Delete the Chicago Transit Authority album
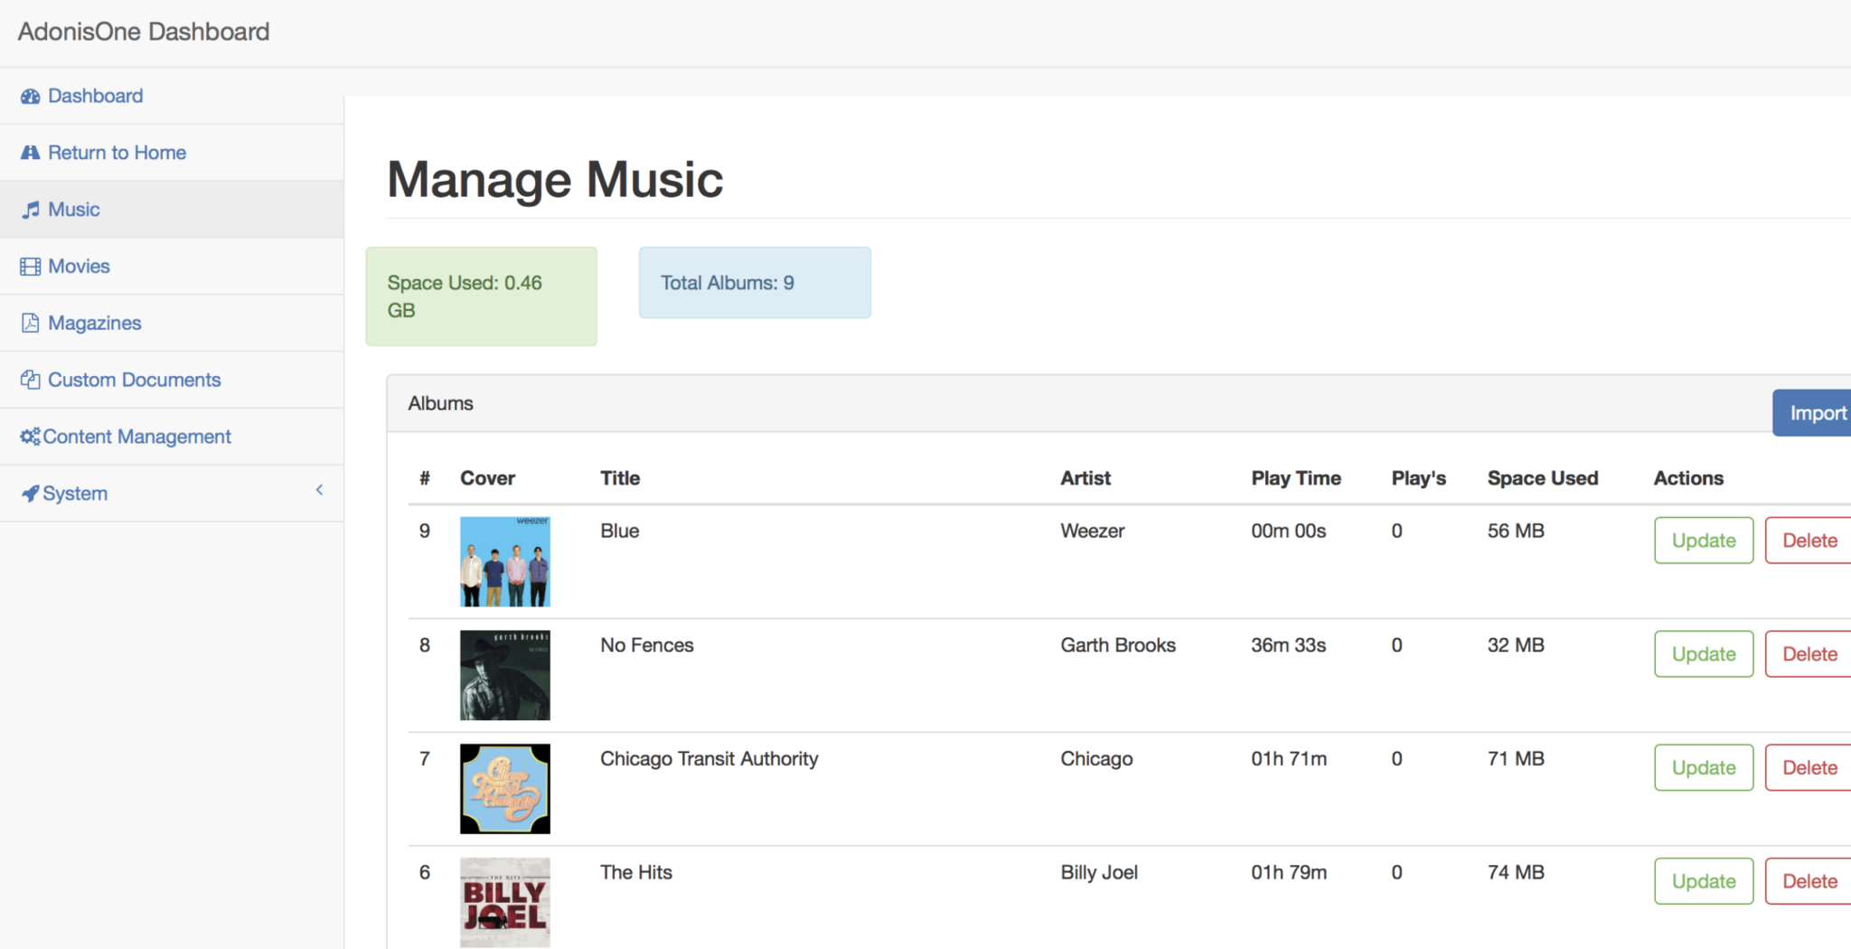Viewport: 1851px width, 949px height. (1809, 768)
